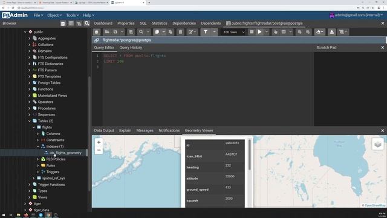This screenshot has height=218, width=387.
Task: Save File icon in query toolbar
Action: coord(115,32)
